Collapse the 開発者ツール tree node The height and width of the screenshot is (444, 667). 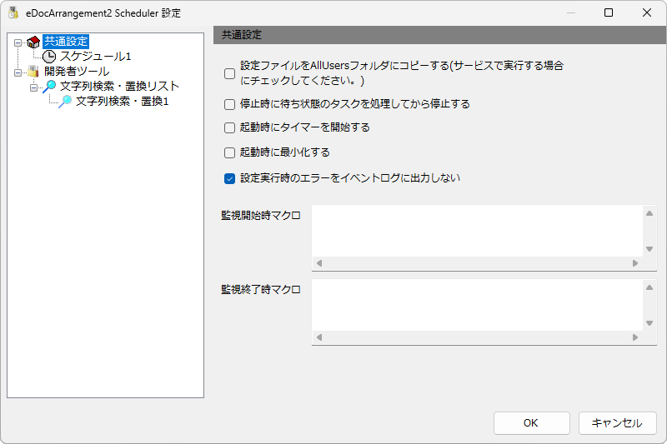[18, 72]
